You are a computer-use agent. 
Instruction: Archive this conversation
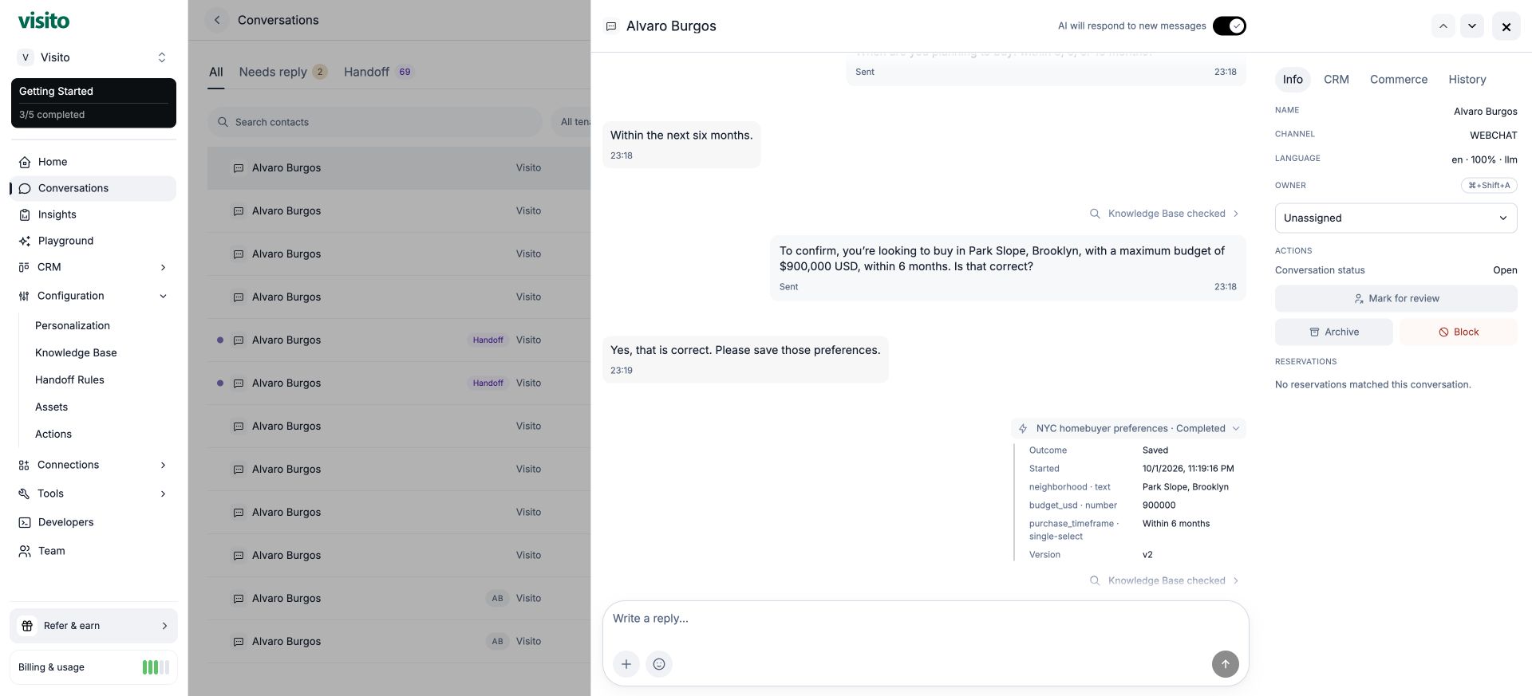click(1333, 332)
